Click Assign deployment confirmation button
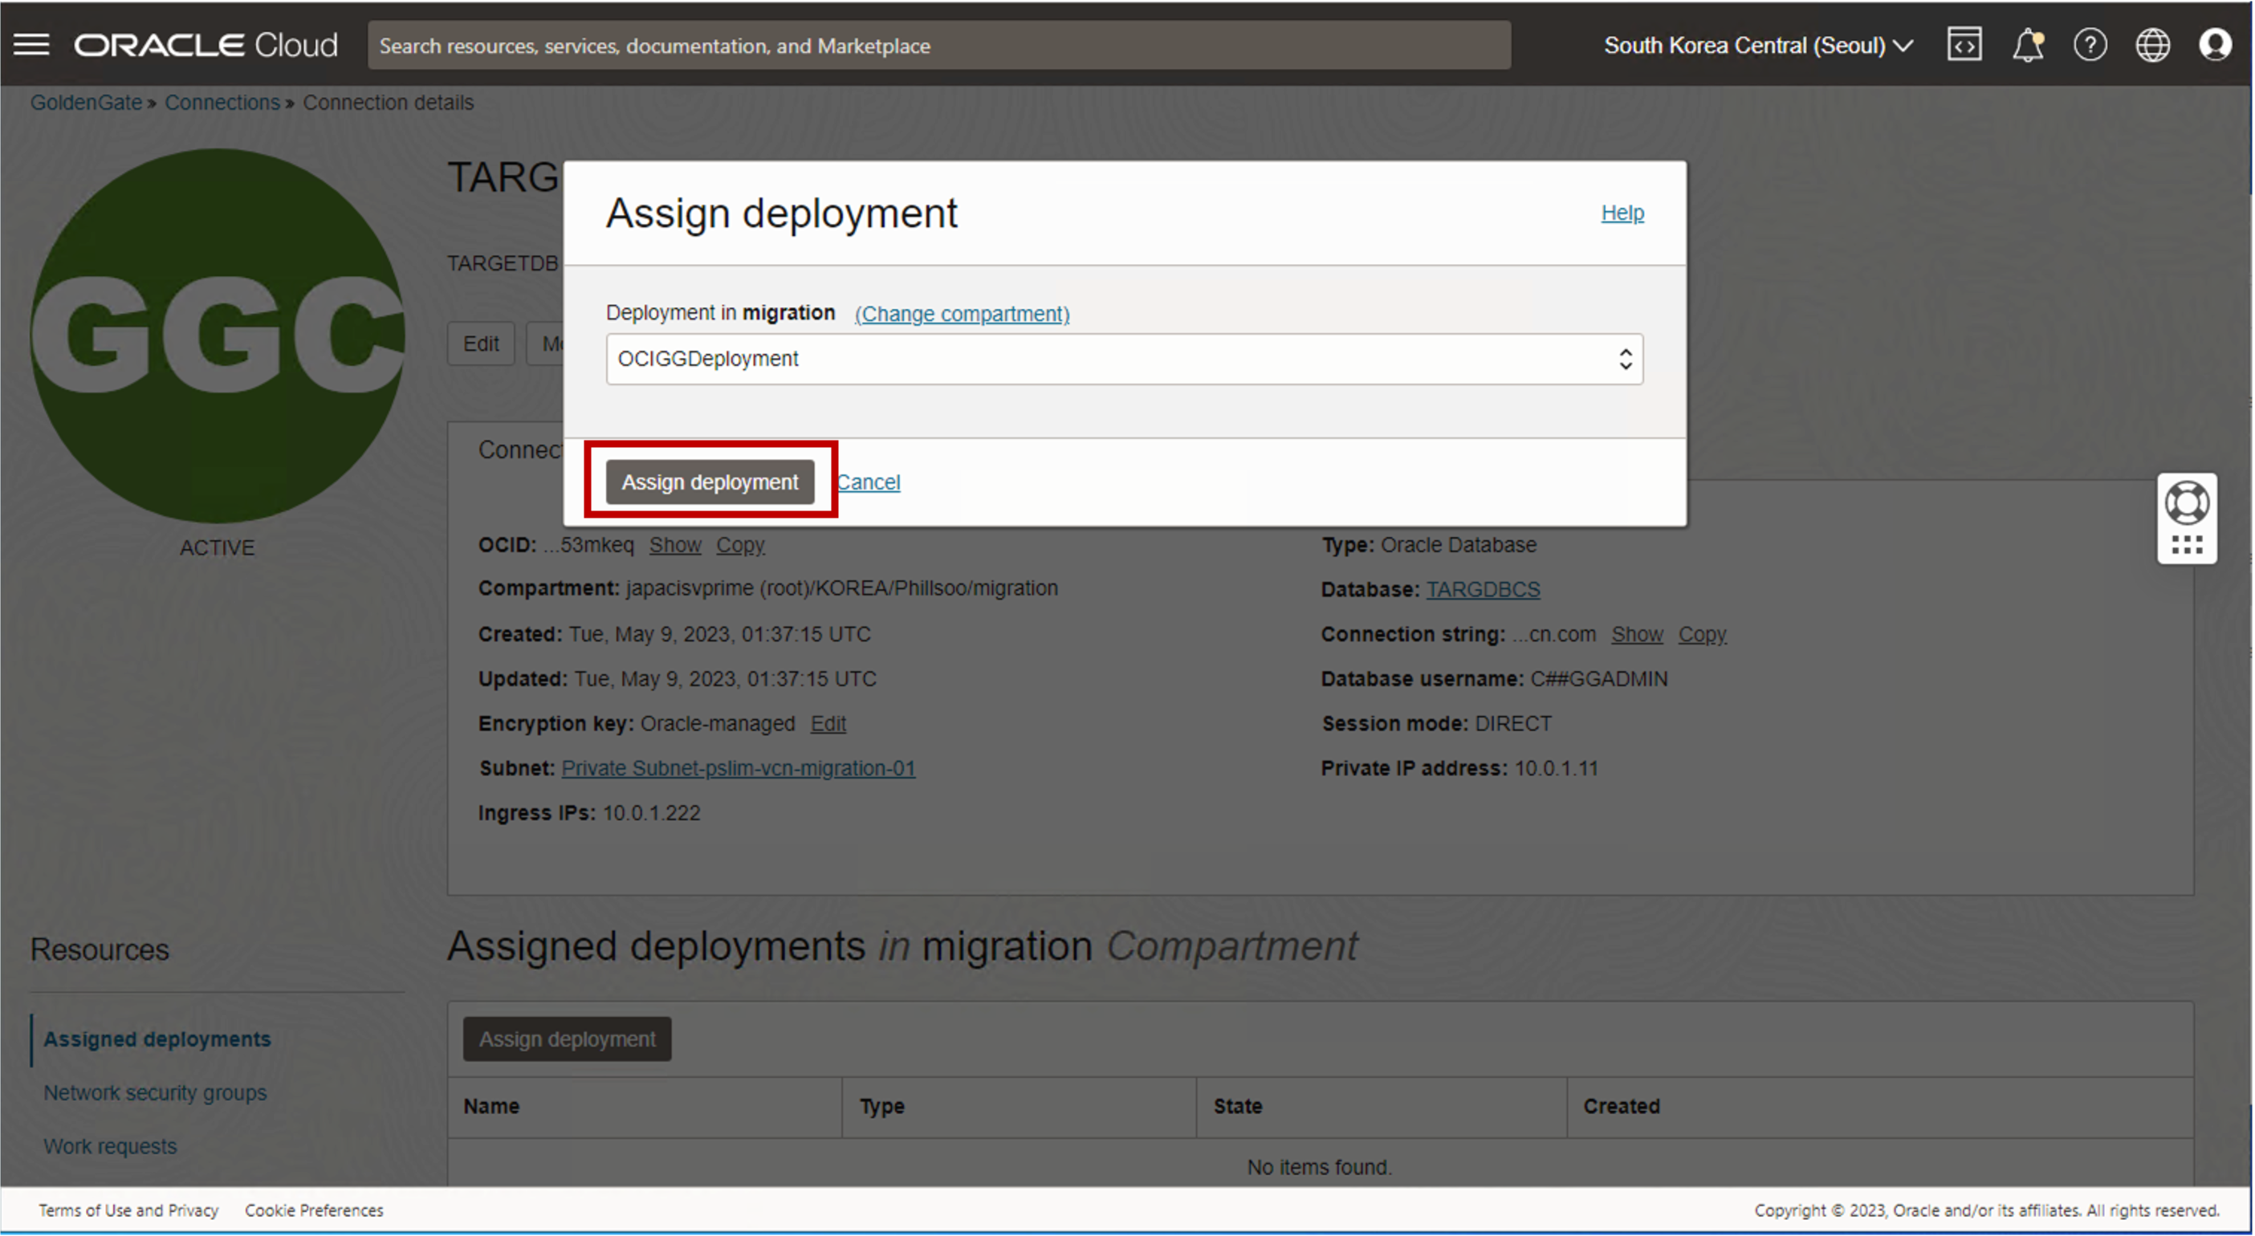This screenshot has width=2255, height=1236. coord(709,481)
